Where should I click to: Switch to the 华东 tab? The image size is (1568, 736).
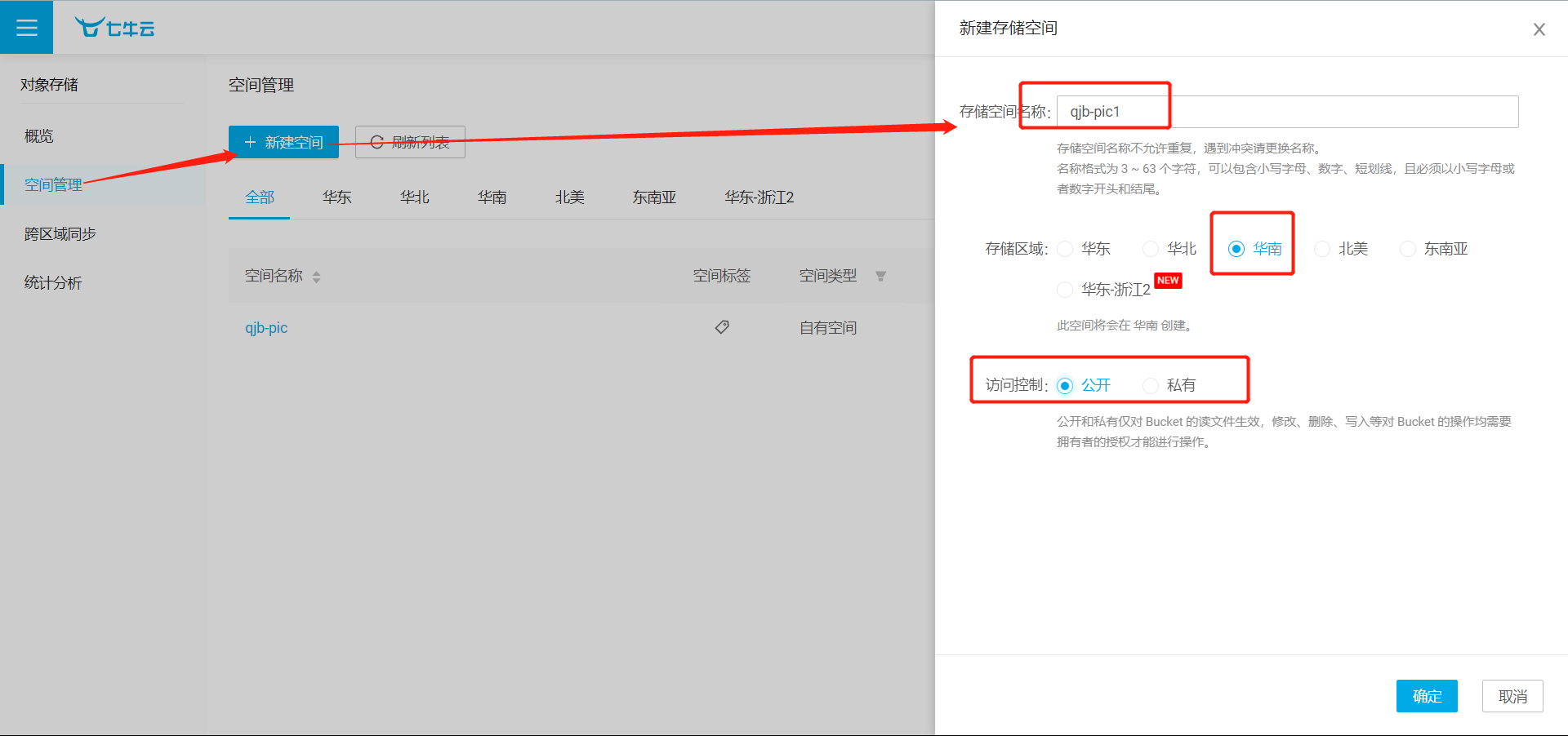point(336,197)
